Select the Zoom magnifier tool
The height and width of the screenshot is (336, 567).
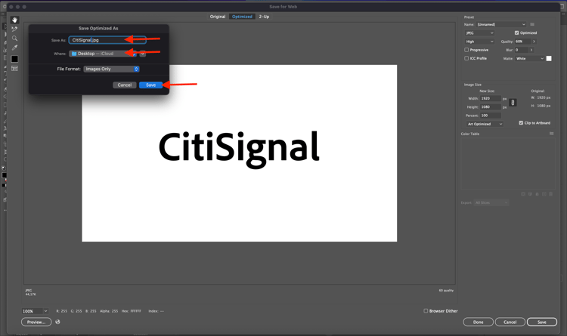pyautogui.click(x=14, y=39)
